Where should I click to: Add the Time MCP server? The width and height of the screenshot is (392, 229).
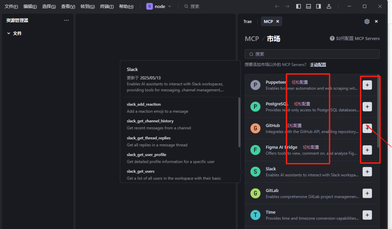(367, 215)
